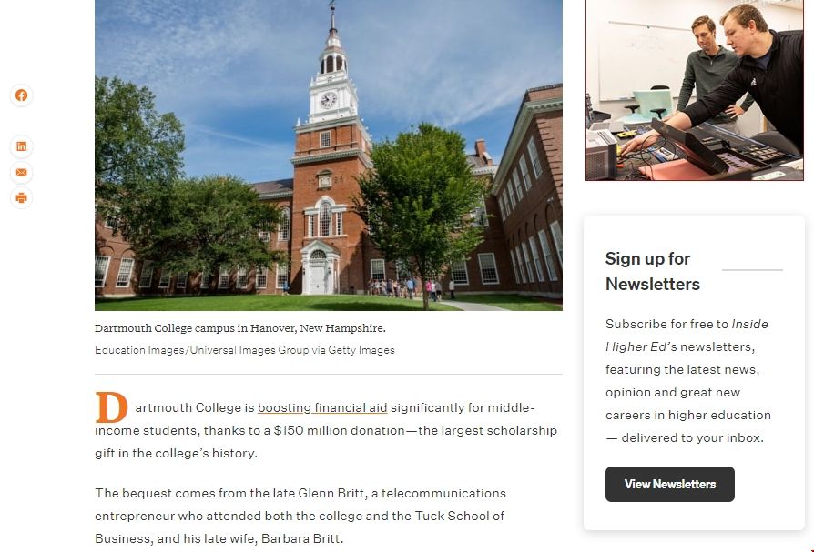This screenshot has width=814, height=552.
Task: Email the article using envelope icon
Action: click(21, 172)
